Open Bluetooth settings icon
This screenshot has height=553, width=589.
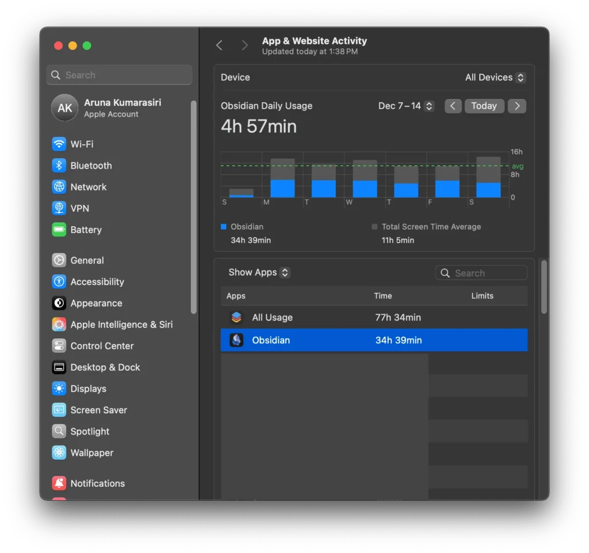pos(59,166)
